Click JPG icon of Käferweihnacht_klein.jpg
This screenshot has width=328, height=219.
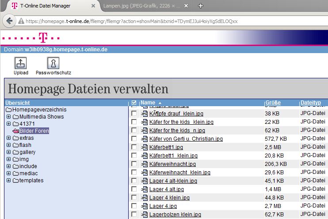pyautogui.click(x=145, y=172)
